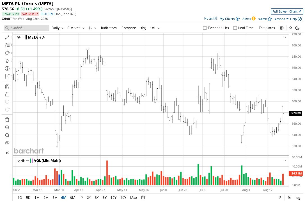Enable Real-Time checkbox
This screenshot has height=203, width=305.
[235, 28]
